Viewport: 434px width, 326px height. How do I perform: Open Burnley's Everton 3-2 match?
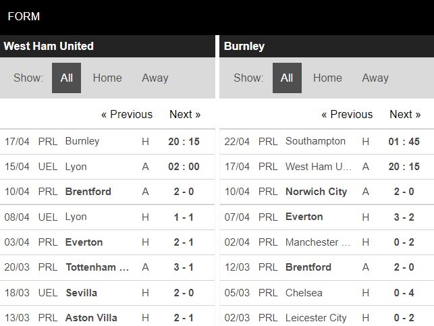327,217
